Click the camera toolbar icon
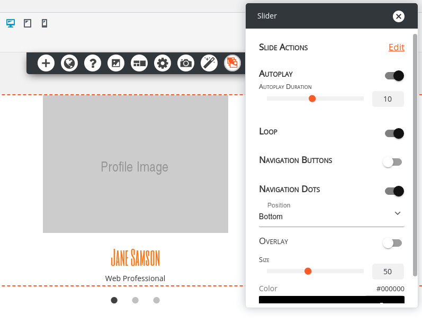 point(186,63)
